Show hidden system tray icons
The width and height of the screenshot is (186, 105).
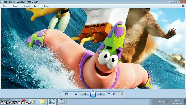[x=155, y=102]
